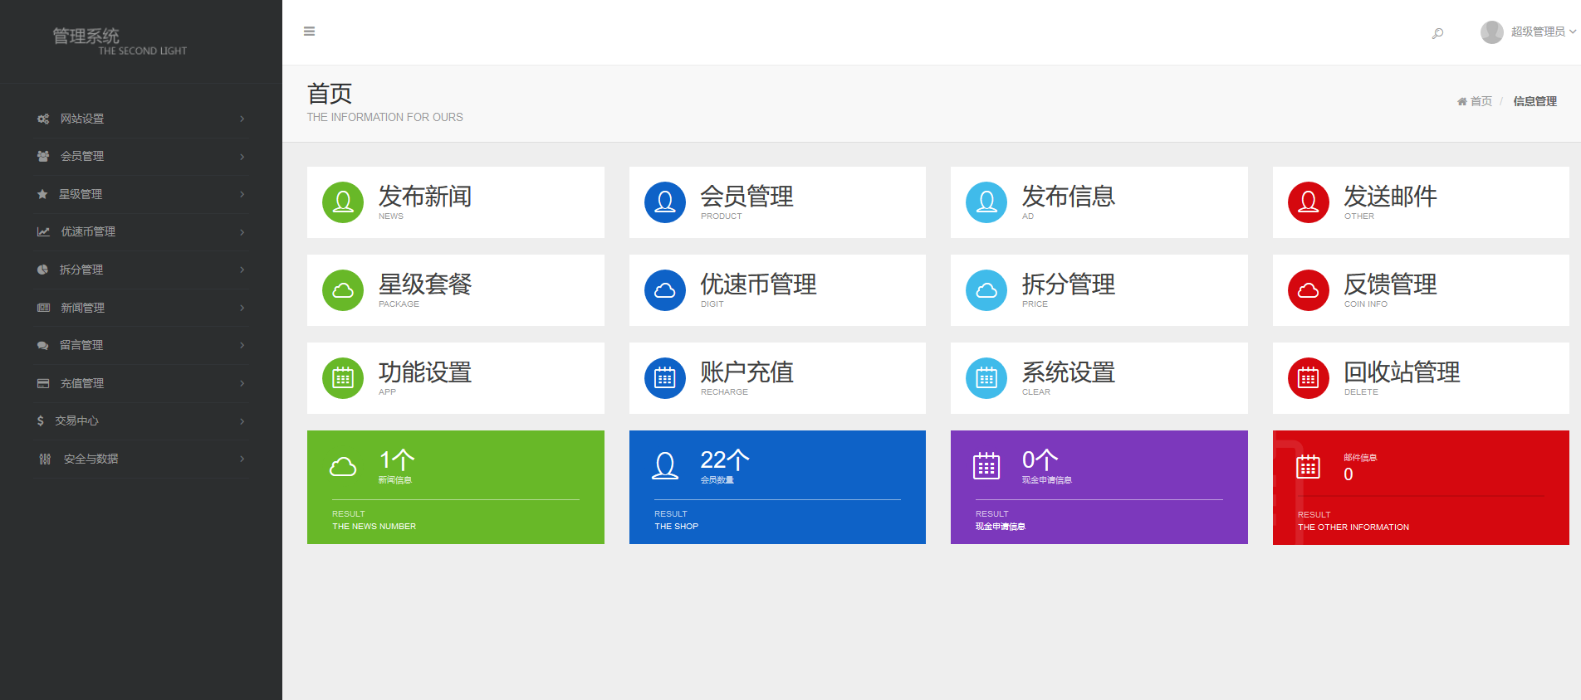Click the search magnifier icon
The width and height of the screenshot is (1581, 700).
point(1437,33)
